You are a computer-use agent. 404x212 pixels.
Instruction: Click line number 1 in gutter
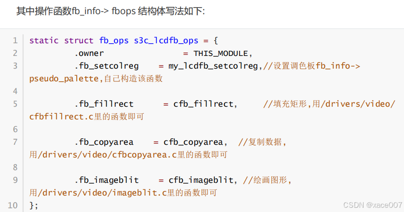[x=15, y=40]
